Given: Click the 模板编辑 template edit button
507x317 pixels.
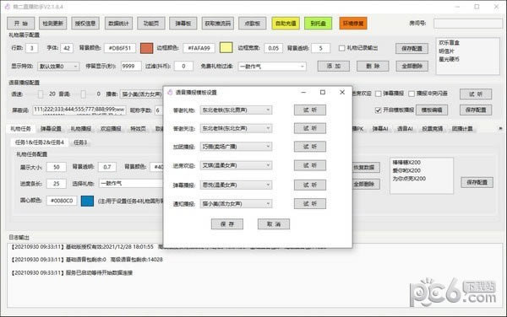Looking at the screenshot, I should click(x=432, y=110).
